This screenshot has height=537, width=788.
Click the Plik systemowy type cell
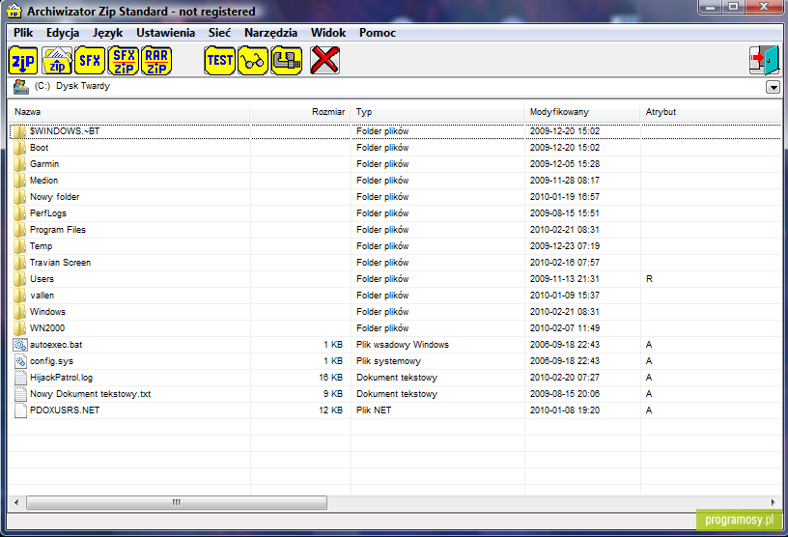pos(388,361)
